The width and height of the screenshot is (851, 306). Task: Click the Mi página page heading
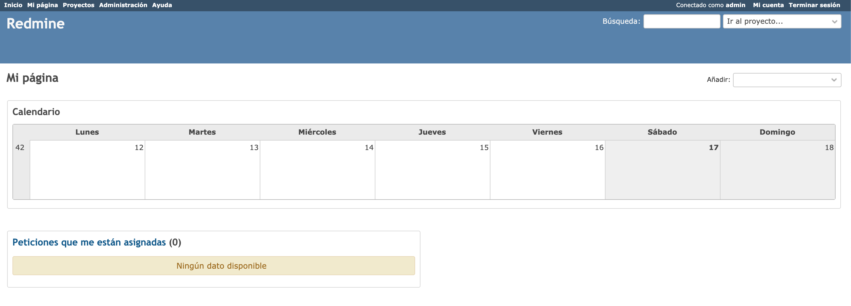[32, 78]
